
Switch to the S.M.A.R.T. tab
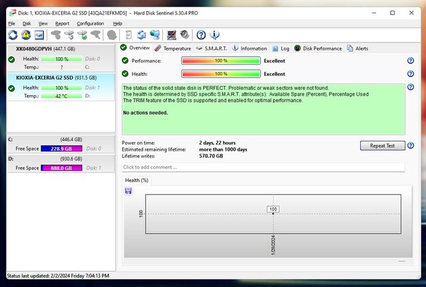212,48
